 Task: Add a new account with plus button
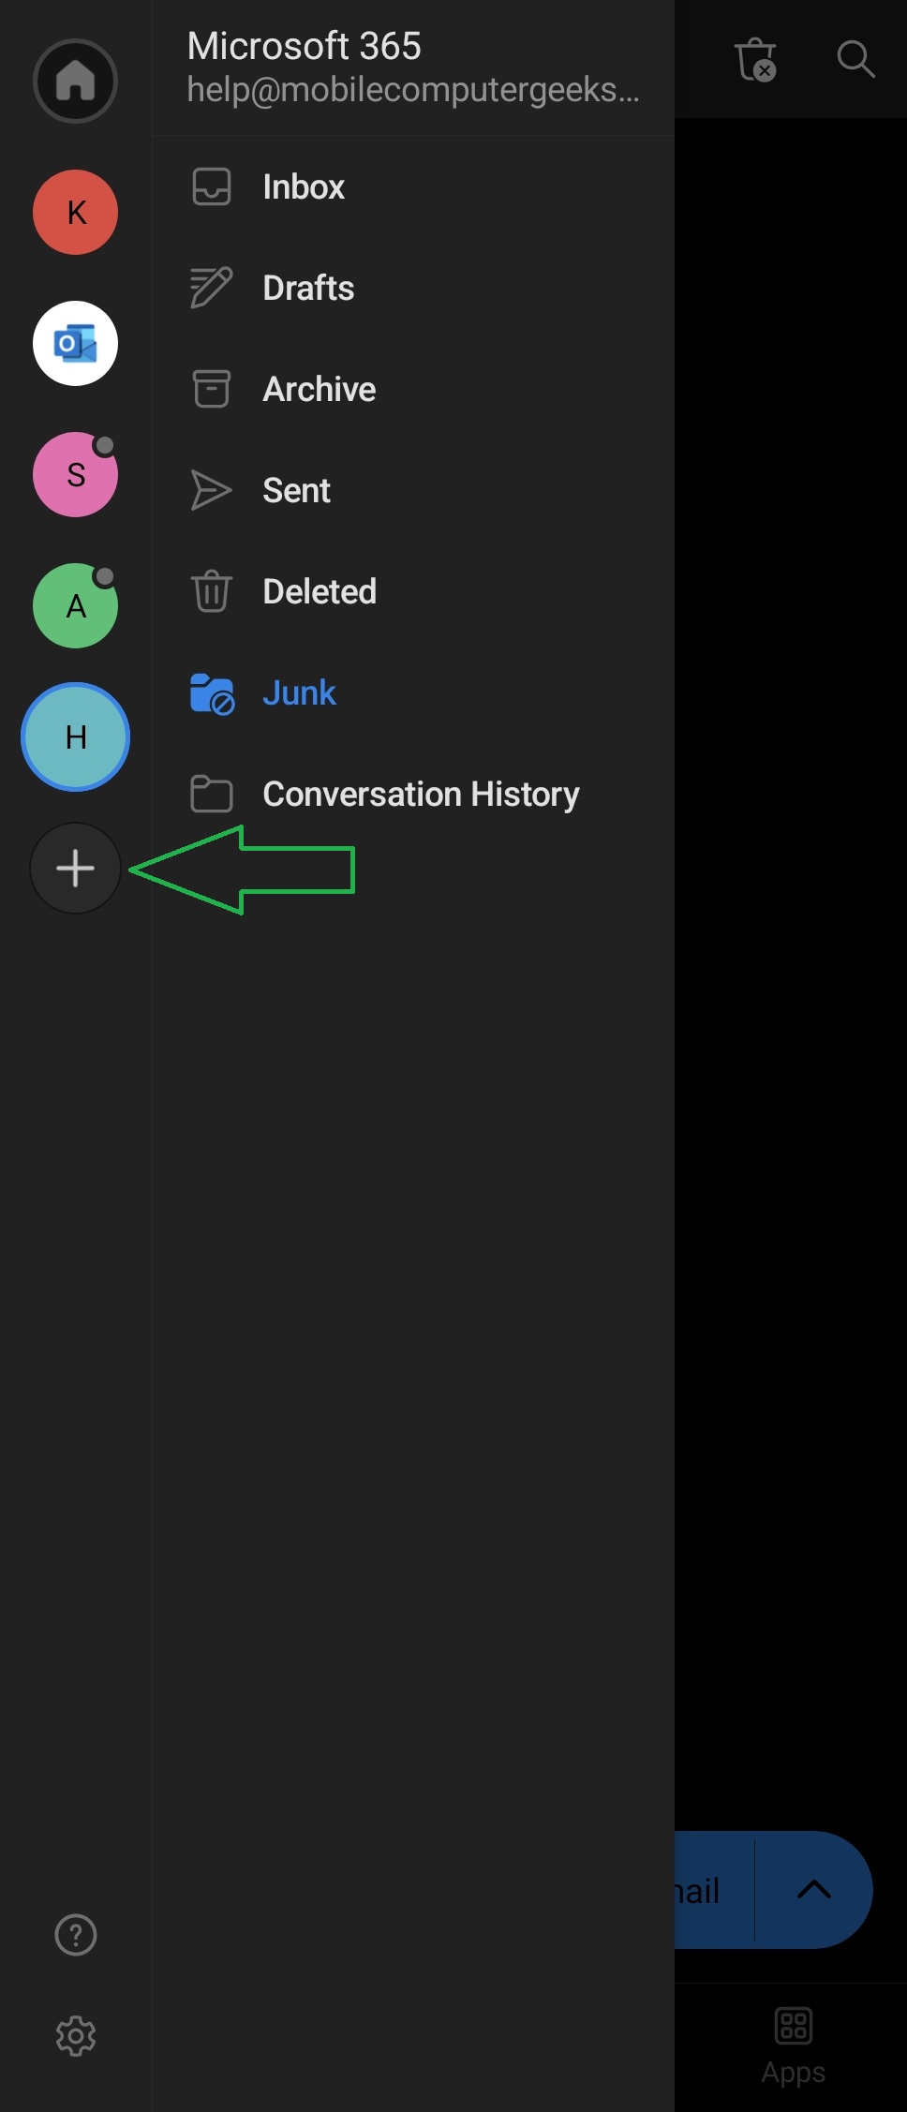click(x=75, y=868)
